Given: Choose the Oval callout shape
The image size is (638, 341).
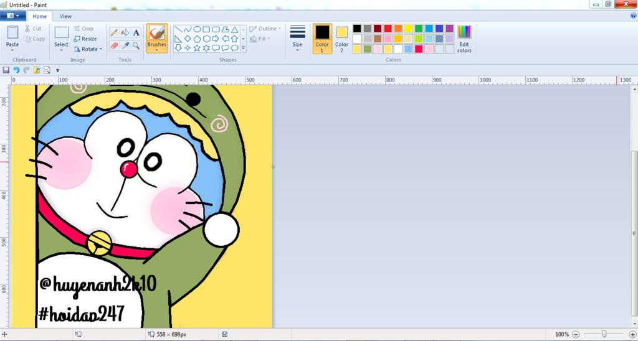Looking at the screenshot, I should point(225,48).
